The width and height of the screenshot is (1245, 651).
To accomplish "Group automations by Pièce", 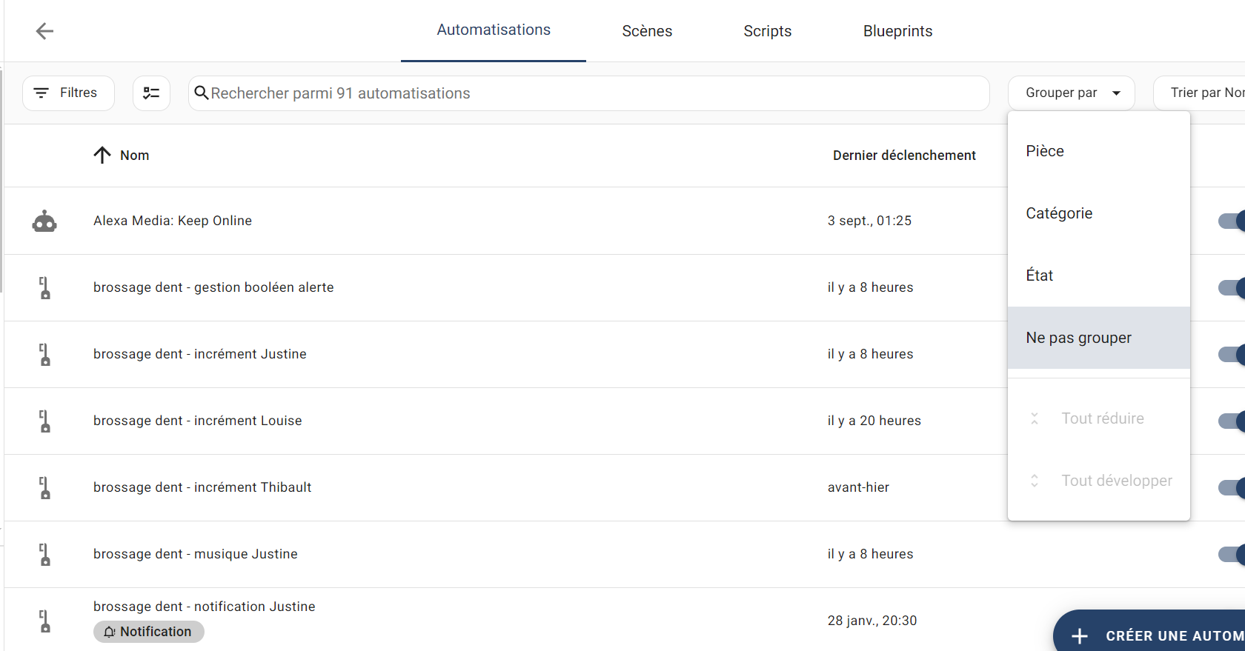I will point(1099,151).
